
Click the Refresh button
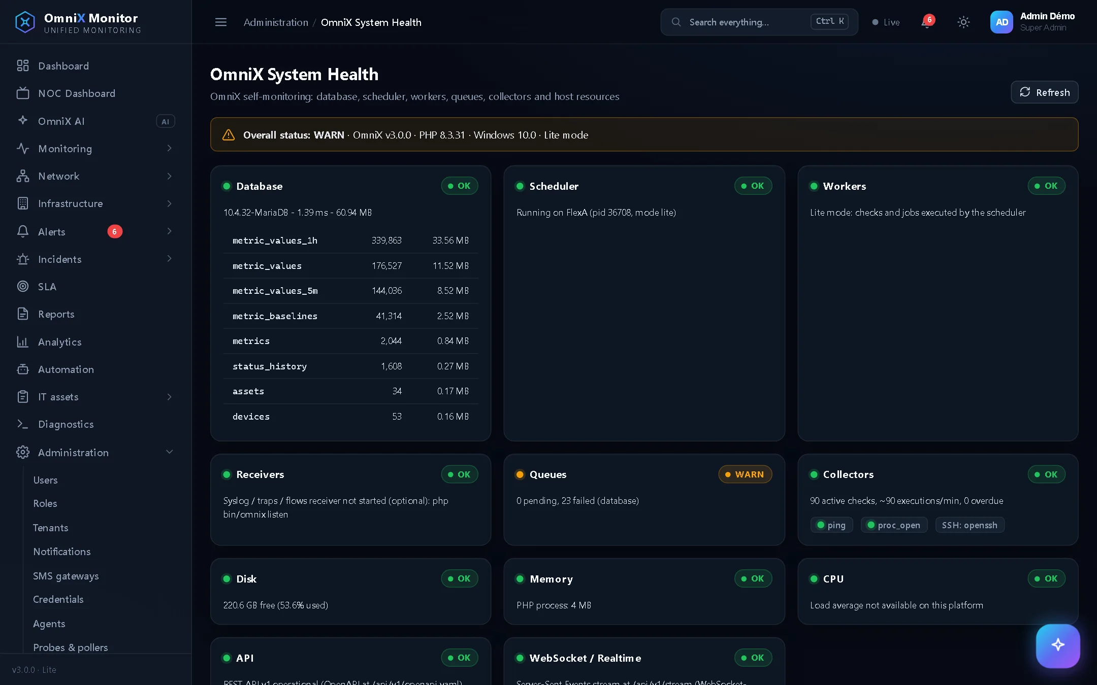point(1044,92)
